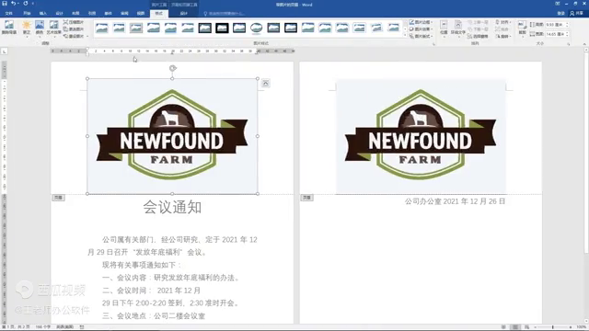Switch to Read Mode view in status bar
The image size is (589, 331).
point(503,327)
